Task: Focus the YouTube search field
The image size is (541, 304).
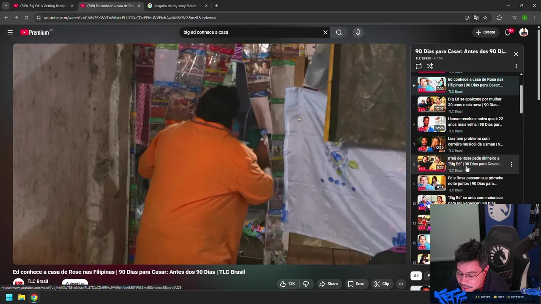Action: [x=251, y=32]
